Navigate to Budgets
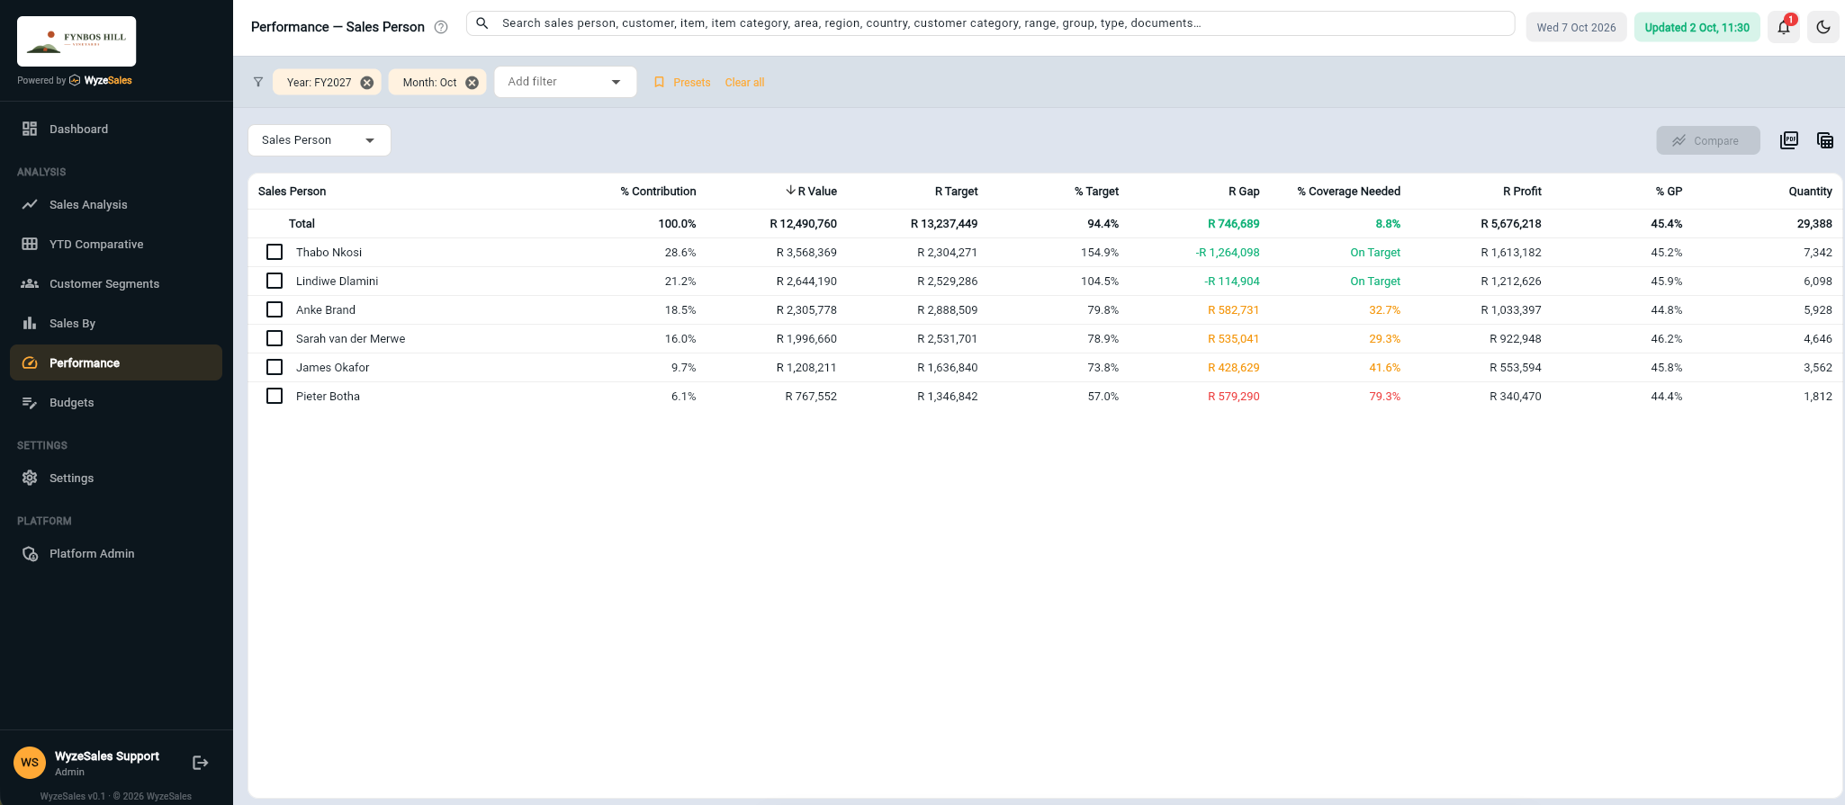The height and width of the screenshot is (805, 1845). pyautogui.click(x=116, y=402)
